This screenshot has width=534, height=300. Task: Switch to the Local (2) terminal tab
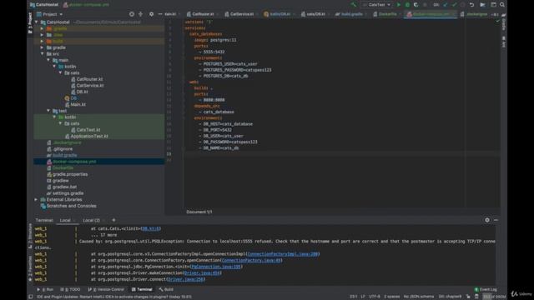tap(91, 220)
